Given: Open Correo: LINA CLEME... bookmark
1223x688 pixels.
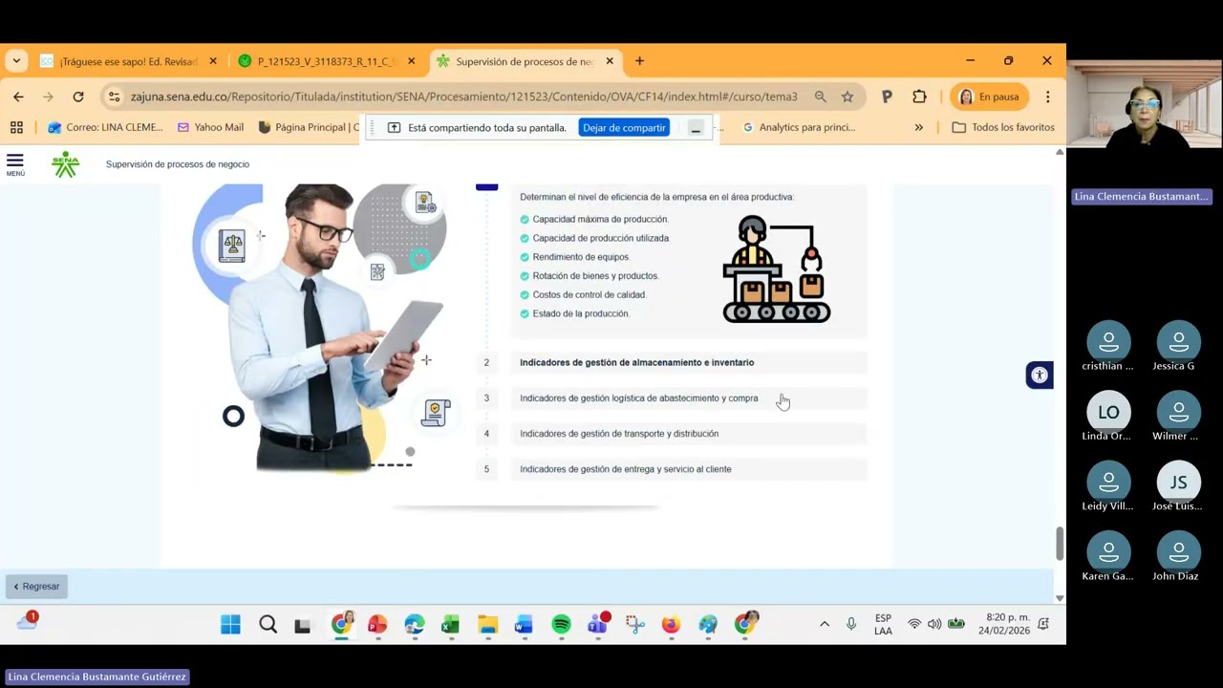Looking at the screenshot, I should click(105, 127).
